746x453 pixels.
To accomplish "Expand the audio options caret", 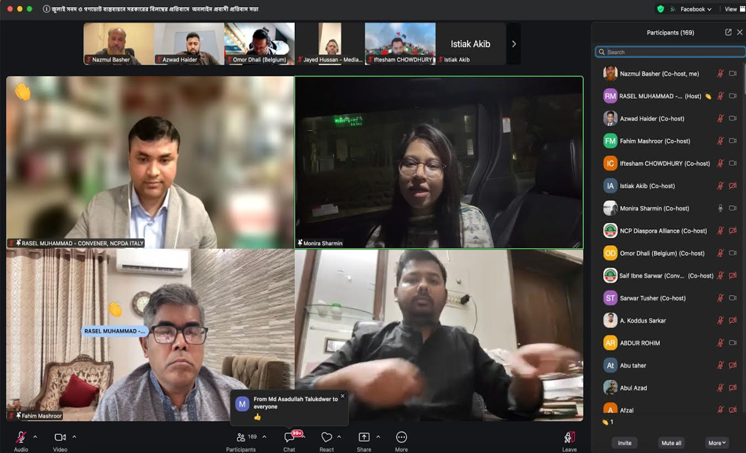I will pyautogui.click(x=35, y=437).
